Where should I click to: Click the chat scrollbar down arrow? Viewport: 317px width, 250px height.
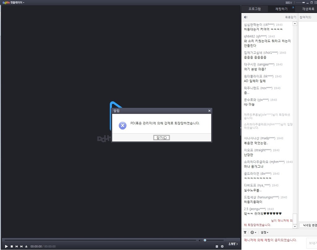295,227
